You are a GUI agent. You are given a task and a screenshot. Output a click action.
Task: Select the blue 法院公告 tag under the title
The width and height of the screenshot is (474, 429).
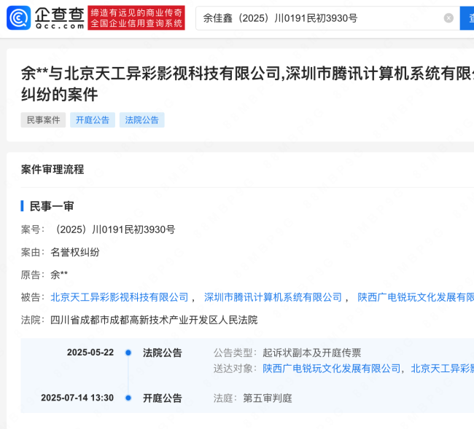pyautogui.click(x=142, y=120)
